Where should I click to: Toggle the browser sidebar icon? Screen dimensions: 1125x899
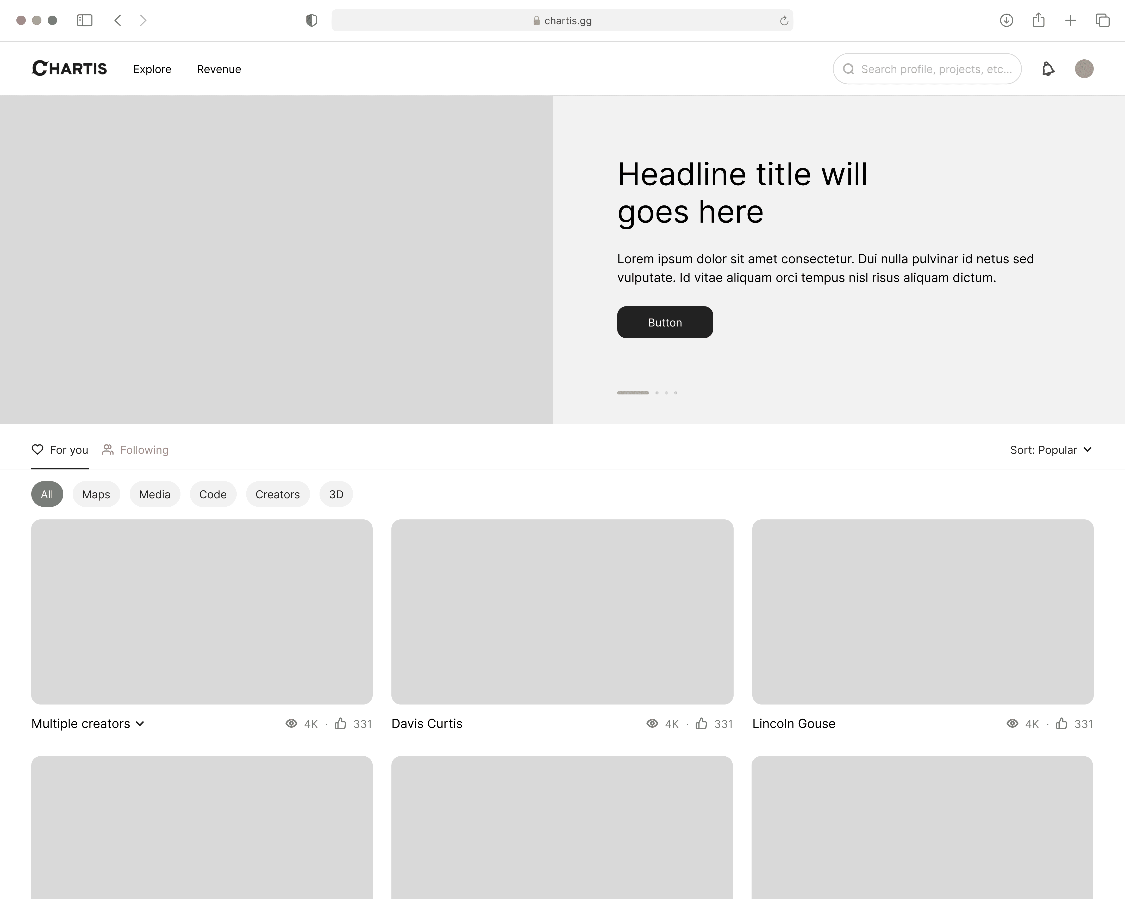pyautogui.click(x=85, y=20)
